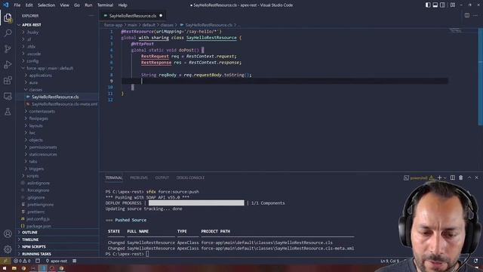Expand the lwc folder
The image size is (483, 272).
[32, 133]
